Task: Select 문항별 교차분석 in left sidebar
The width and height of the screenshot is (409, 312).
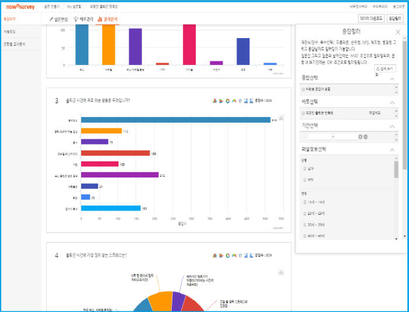Action: coord(15,44)
